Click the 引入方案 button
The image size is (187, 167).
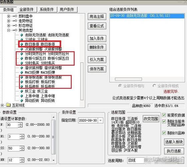click(x=97, y=59)
